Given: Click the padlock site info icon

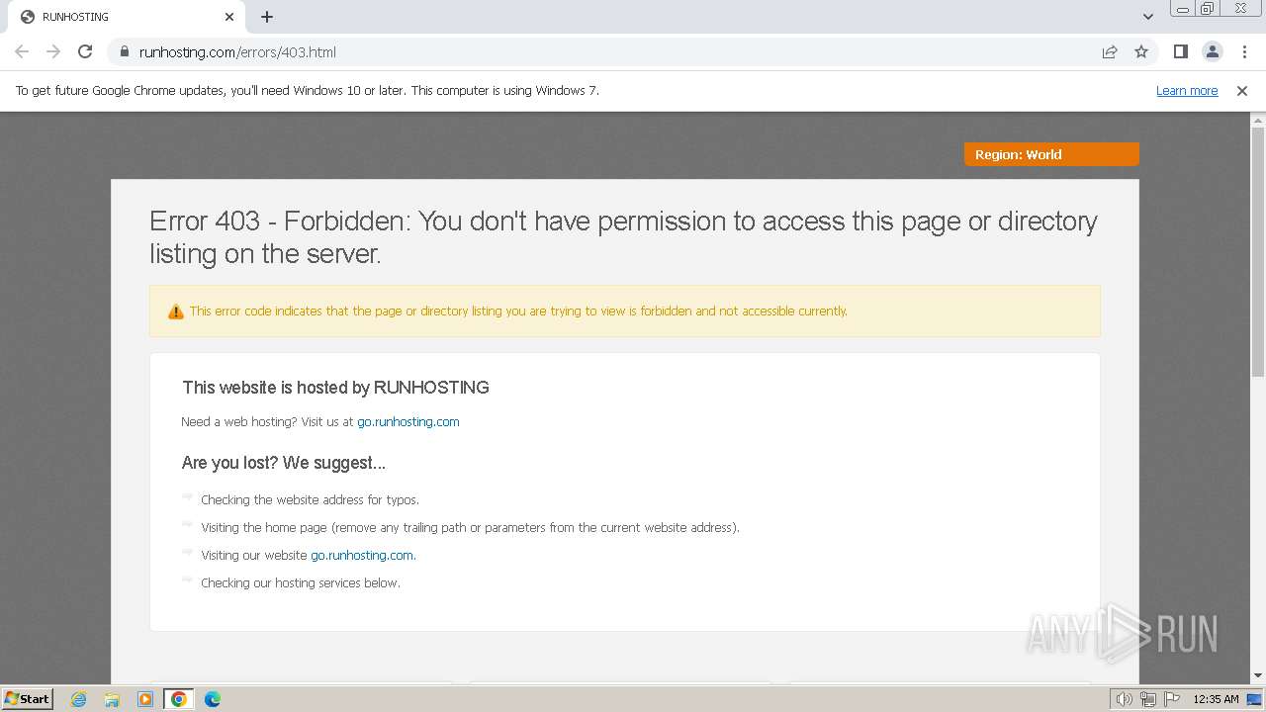Looking at the screenshot, I should pos(124,51).
